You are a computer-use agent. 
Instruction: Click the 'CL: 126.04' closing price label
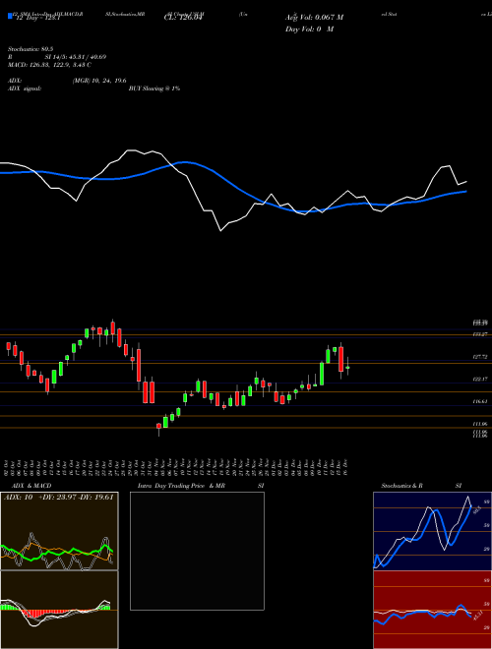coord(184,18)
